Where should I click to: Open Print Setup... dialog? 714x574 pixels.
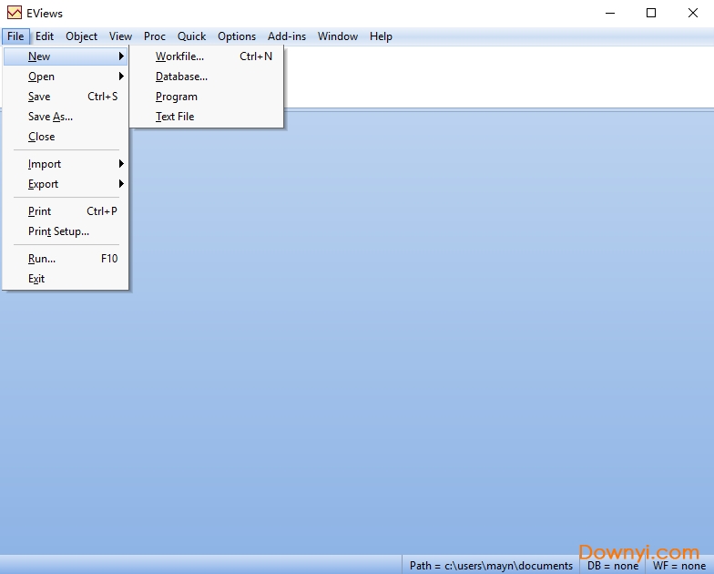58,231
